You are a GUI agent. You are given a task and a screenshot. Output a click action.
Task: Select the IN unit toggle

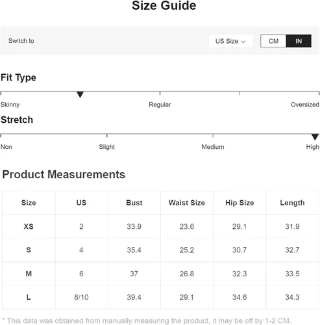pos(299,41)
